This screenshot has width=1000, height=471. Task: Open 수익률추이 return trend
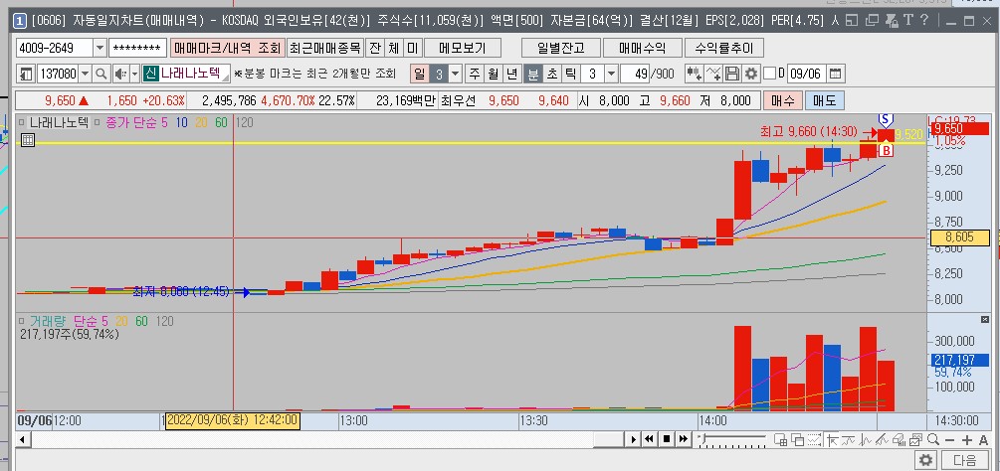pos(723,48)
